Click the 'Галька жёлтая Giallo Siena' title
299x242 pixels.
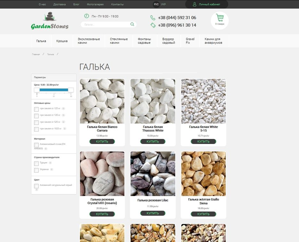click(203, 201)
